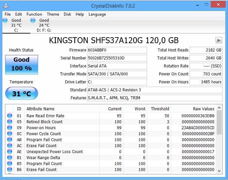Open the Language menu
Screen dimensions: 228x180
(97, 14)
